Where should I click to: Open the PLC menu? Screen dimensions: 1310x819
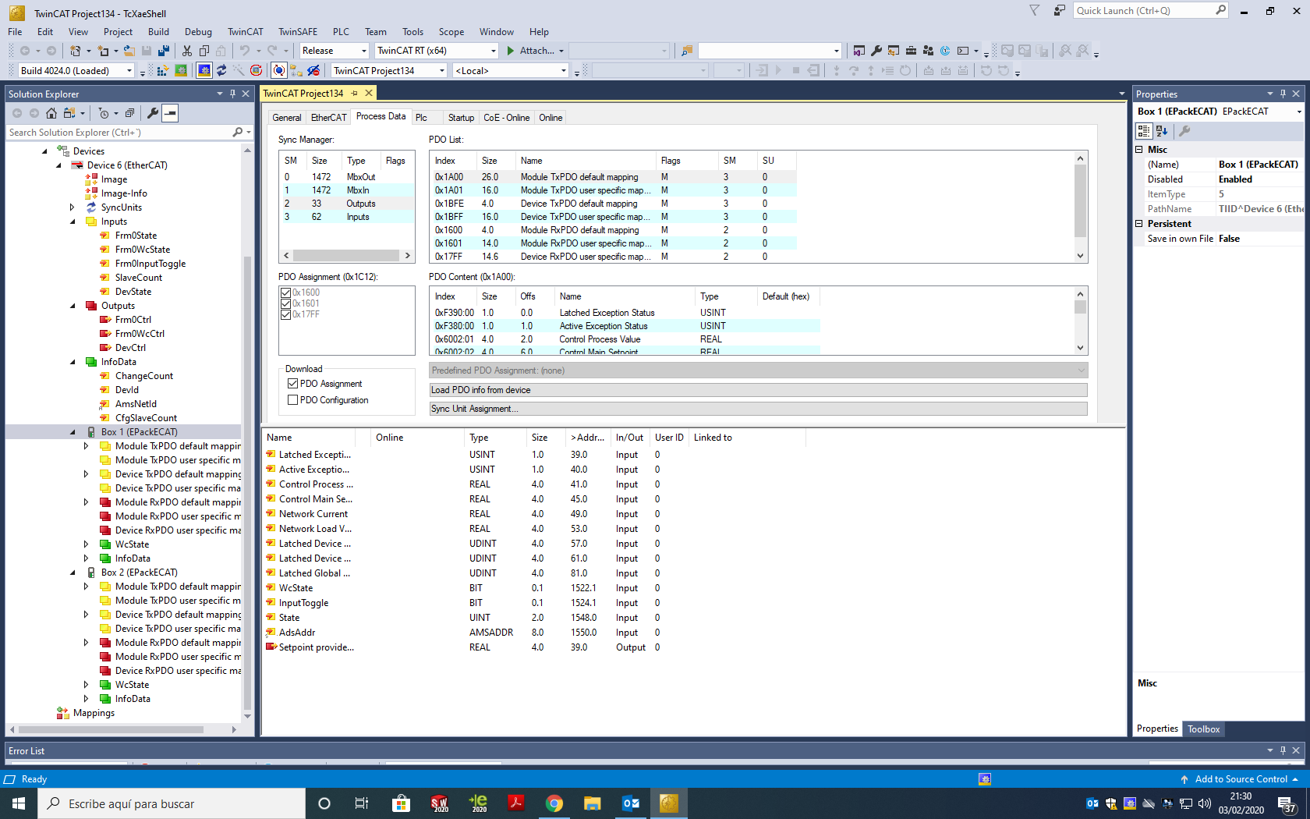coord(341,32)
